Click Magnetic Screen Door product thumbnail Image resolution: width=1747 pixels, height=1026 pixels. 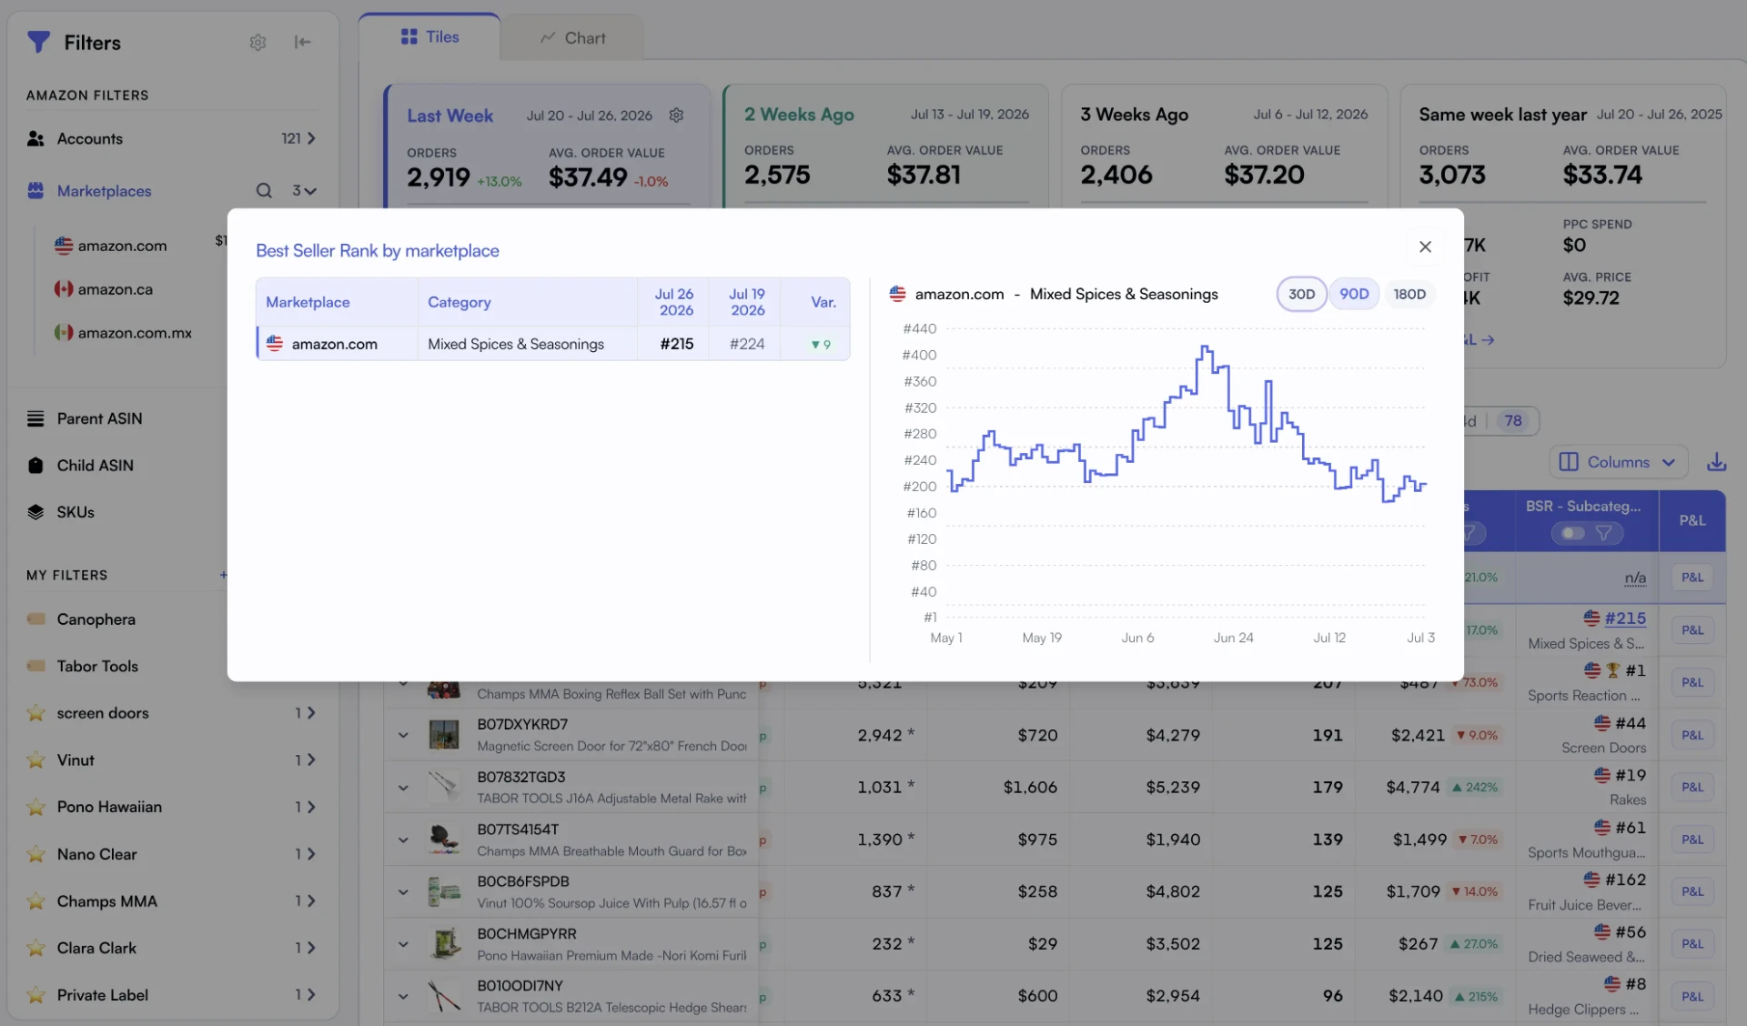[444, 735]
